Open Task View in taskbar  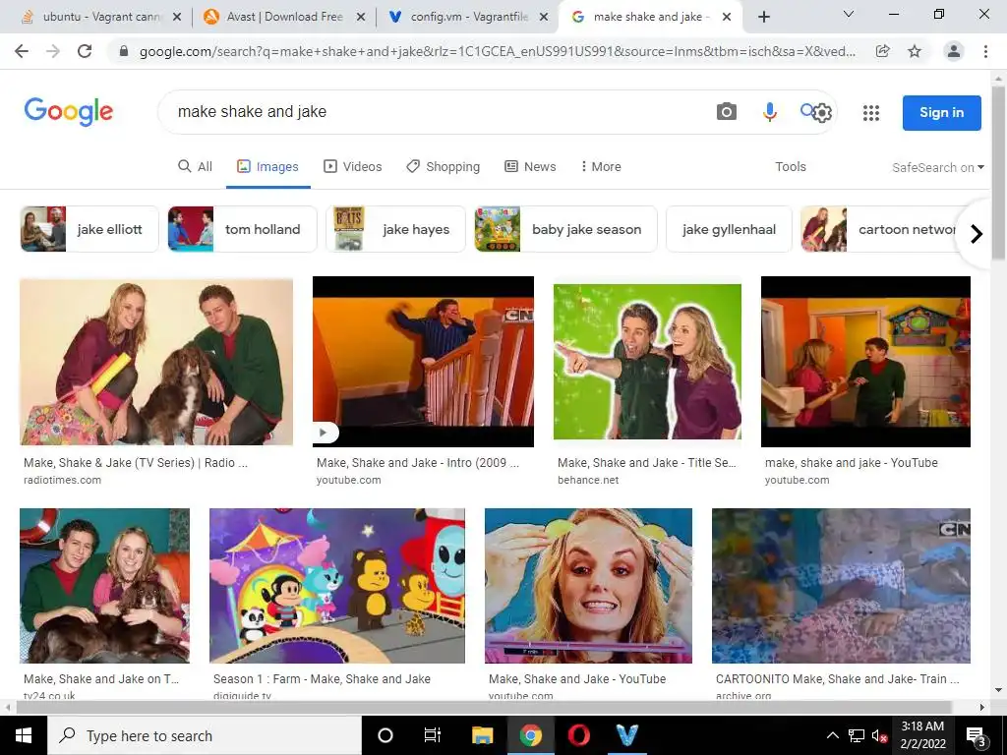pos(433,735)
